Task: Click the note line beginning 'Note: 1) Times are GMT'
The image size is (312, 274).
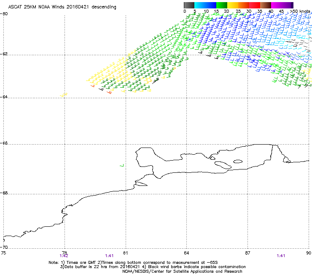Action: coord(133,263)
